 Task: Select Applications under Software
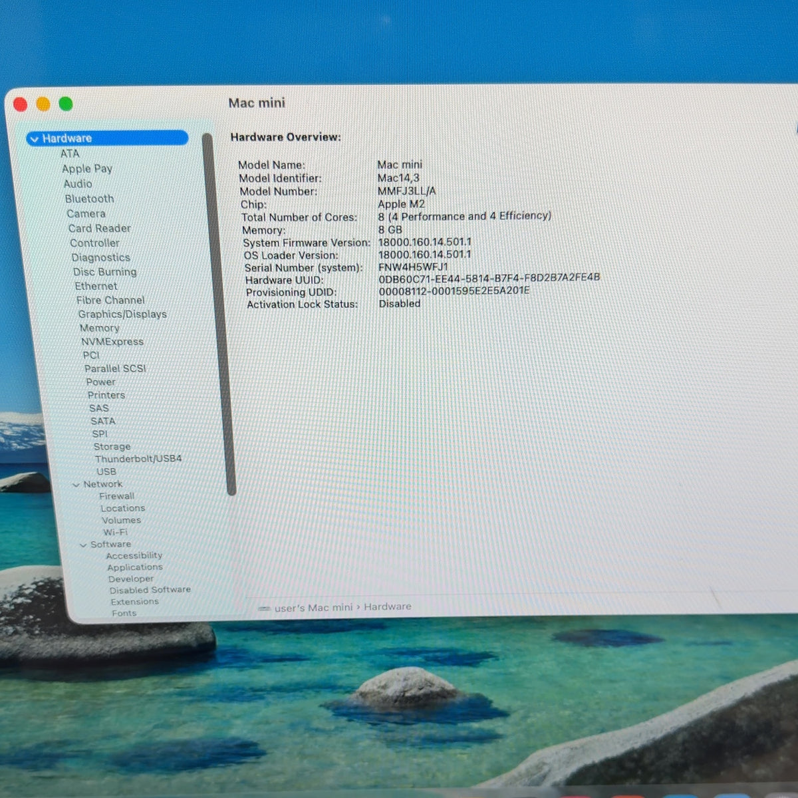point(134,567)
